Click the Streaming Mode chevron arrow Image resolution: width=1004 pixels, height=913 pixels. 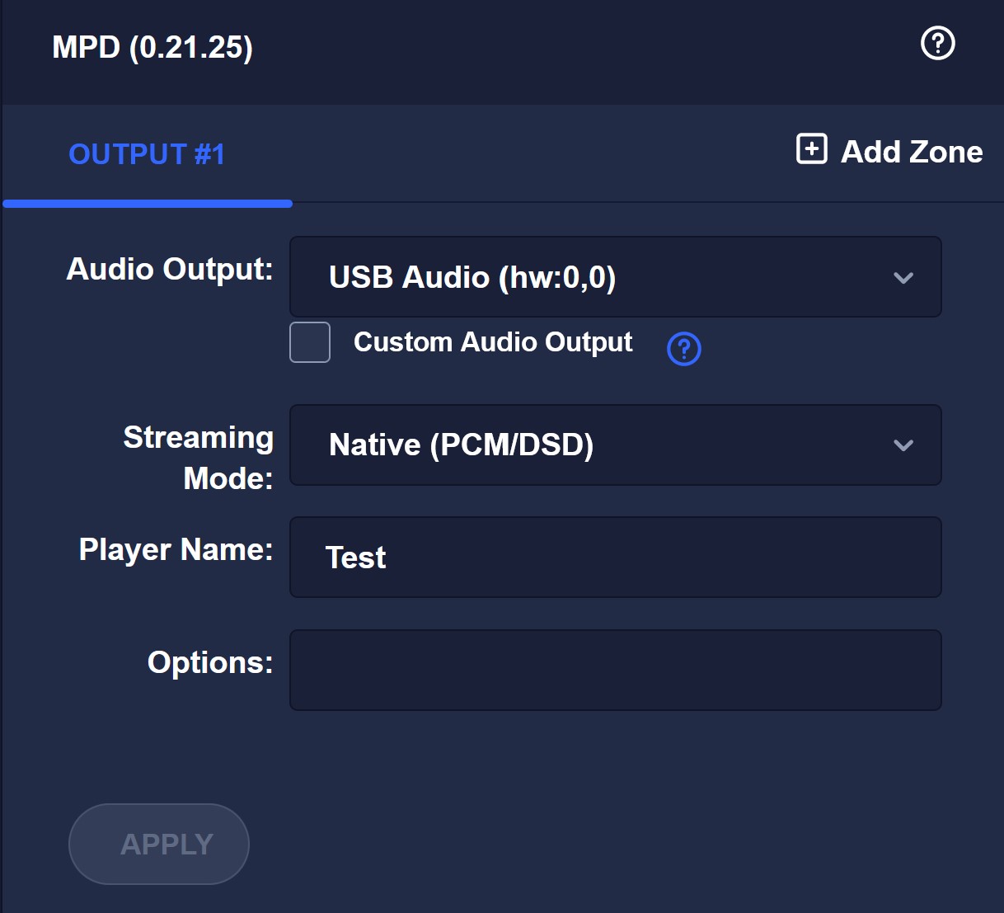(903, 445)
